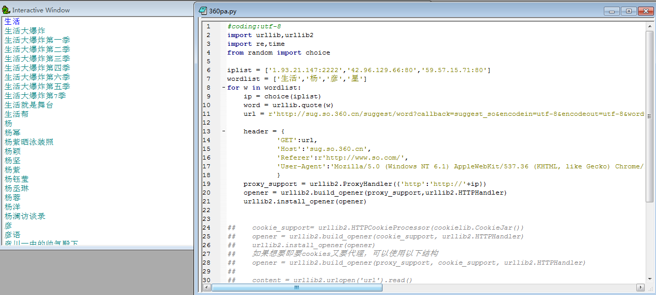Close the 360pa.py editor window
Screen dimensions: 656x295
click(x=645, y=11)
